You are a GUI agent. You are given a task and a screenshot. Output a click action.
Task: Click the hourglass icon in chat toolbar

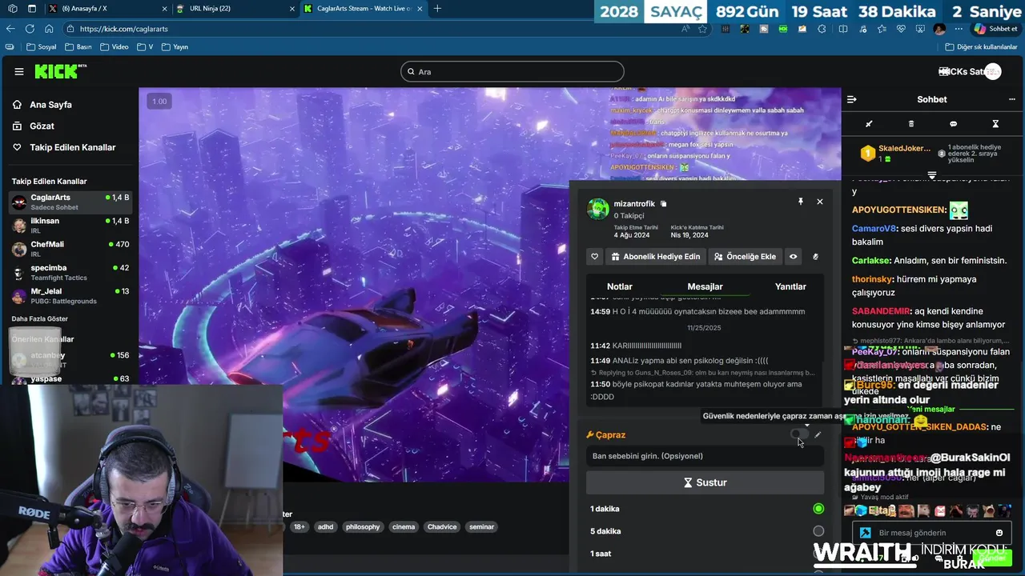[x=995, y=124]
